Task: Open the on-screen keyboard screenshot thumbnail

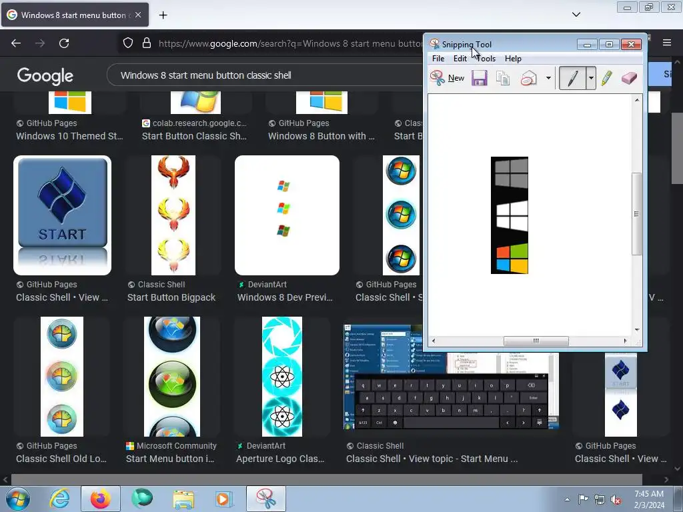Action: pos(452,391)
